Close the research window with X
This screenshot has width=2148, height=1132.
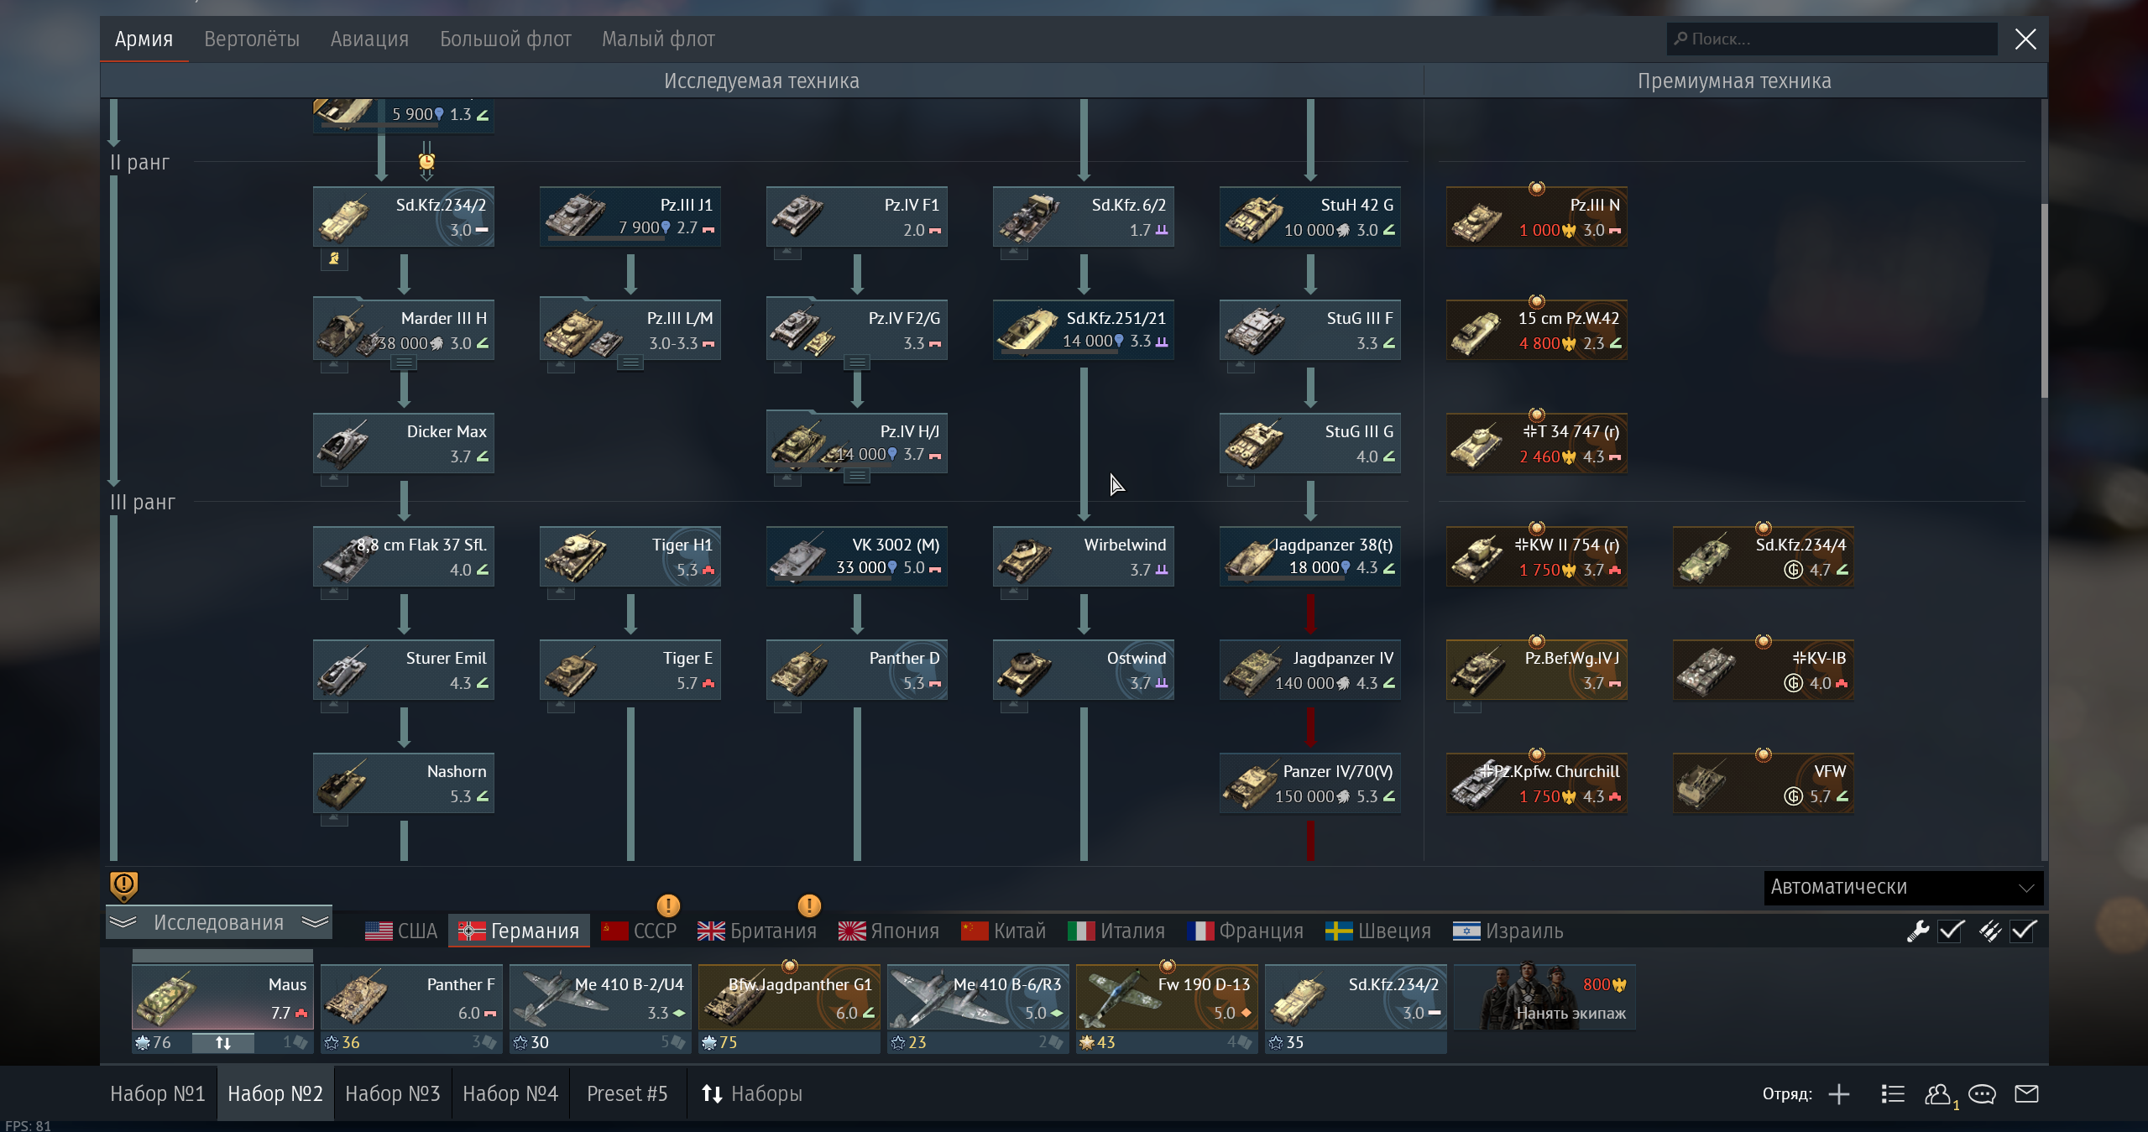tap(2025, 39)
